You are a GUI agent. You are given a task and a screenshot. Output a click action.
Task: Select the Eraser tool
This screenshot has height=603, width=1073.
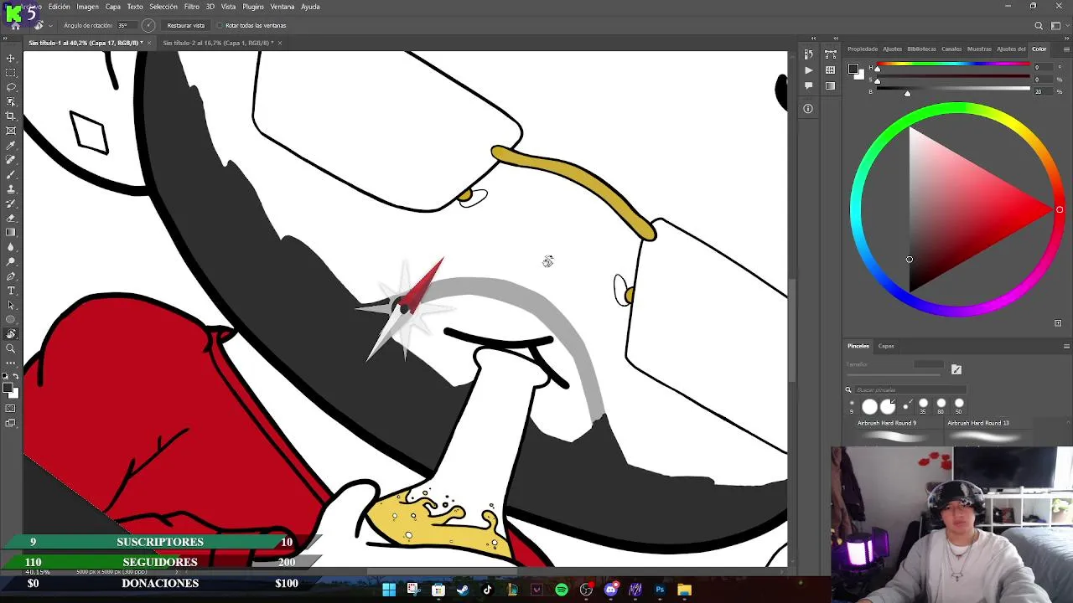(x=11, y=218)
